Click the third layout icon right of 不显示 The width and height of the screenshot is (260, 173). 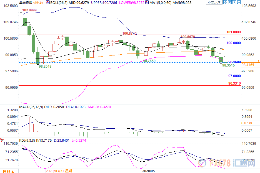coord(234,2)
